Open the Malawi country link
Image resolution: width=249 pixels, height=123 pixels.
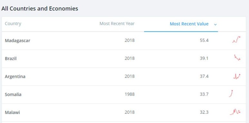(x=12, y=112)
